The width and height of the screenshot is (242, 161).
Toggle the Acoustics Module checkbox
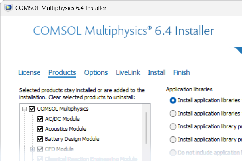pyautogui.click(x=40, y=129)
